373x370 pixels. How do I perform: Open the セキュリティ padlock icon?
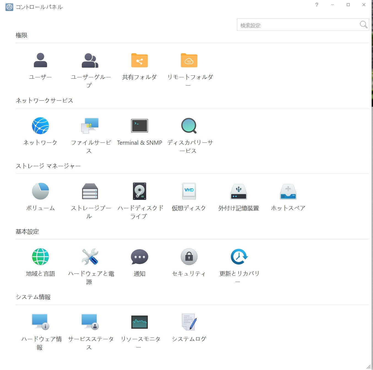pyautogui.click(x=189, y=257)
